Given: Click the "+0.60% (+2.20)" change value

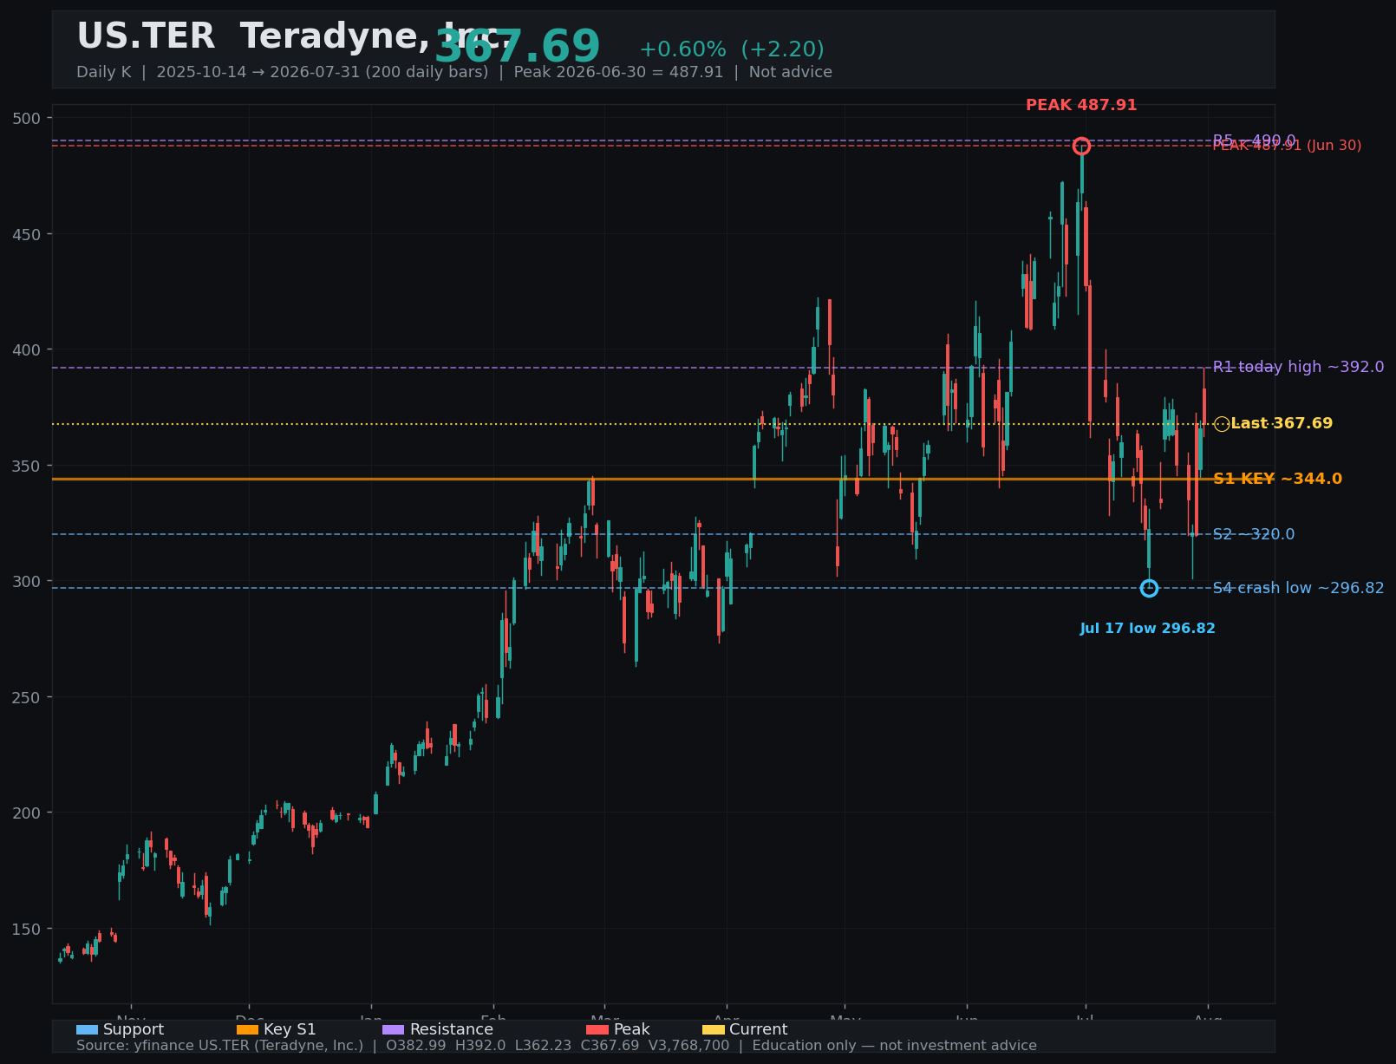Looking at the screenshot, I should (x=732, y=49).
